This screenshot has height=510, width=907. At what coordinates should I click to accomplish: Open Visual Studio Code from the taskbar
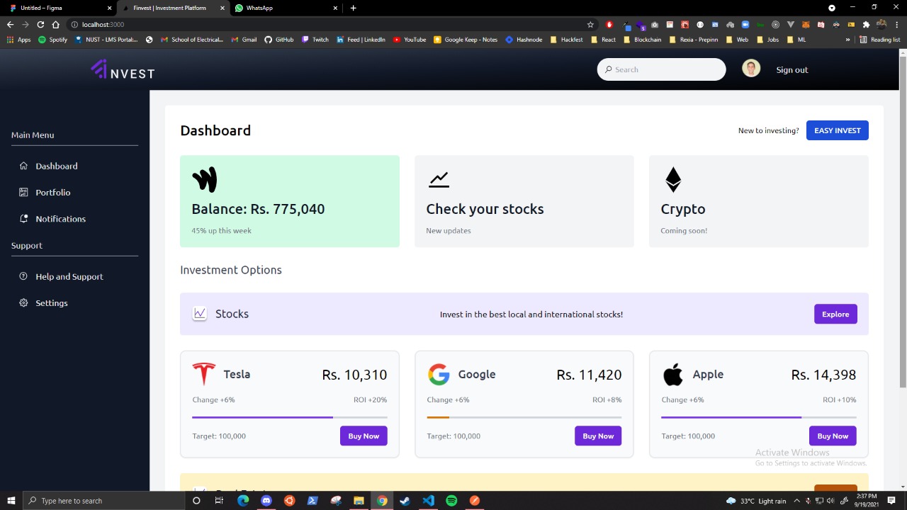tap(428, 500)
